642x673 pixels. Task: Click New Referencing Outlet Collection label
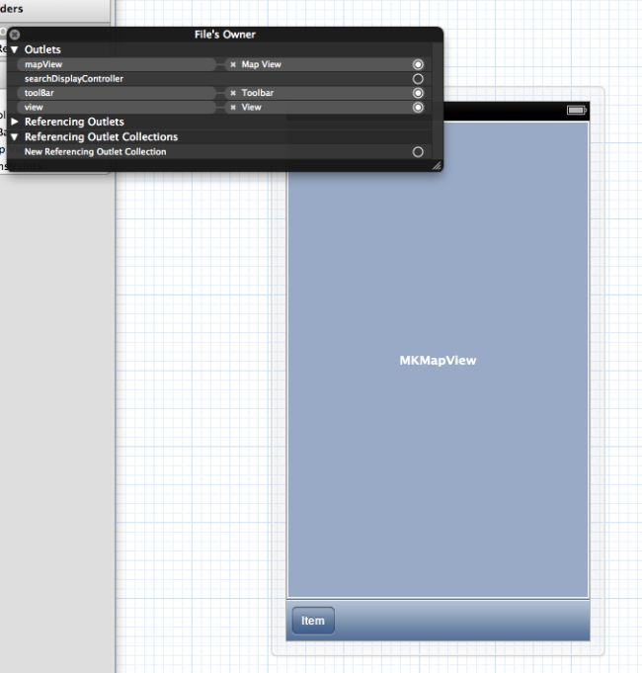click(95, 152)
